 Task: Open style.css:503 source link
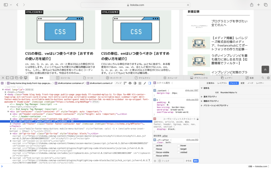192,100
